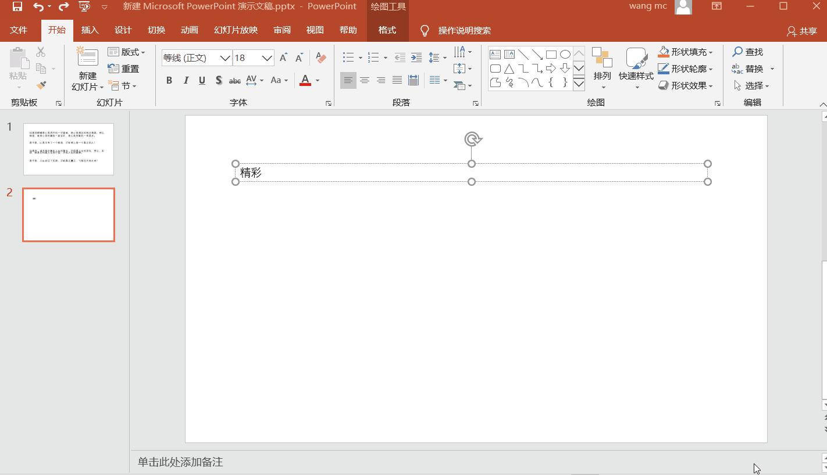Viewport: 827px width, 475px height.
Task: Click the Format Painter brush icon
Action: (41, 85)
